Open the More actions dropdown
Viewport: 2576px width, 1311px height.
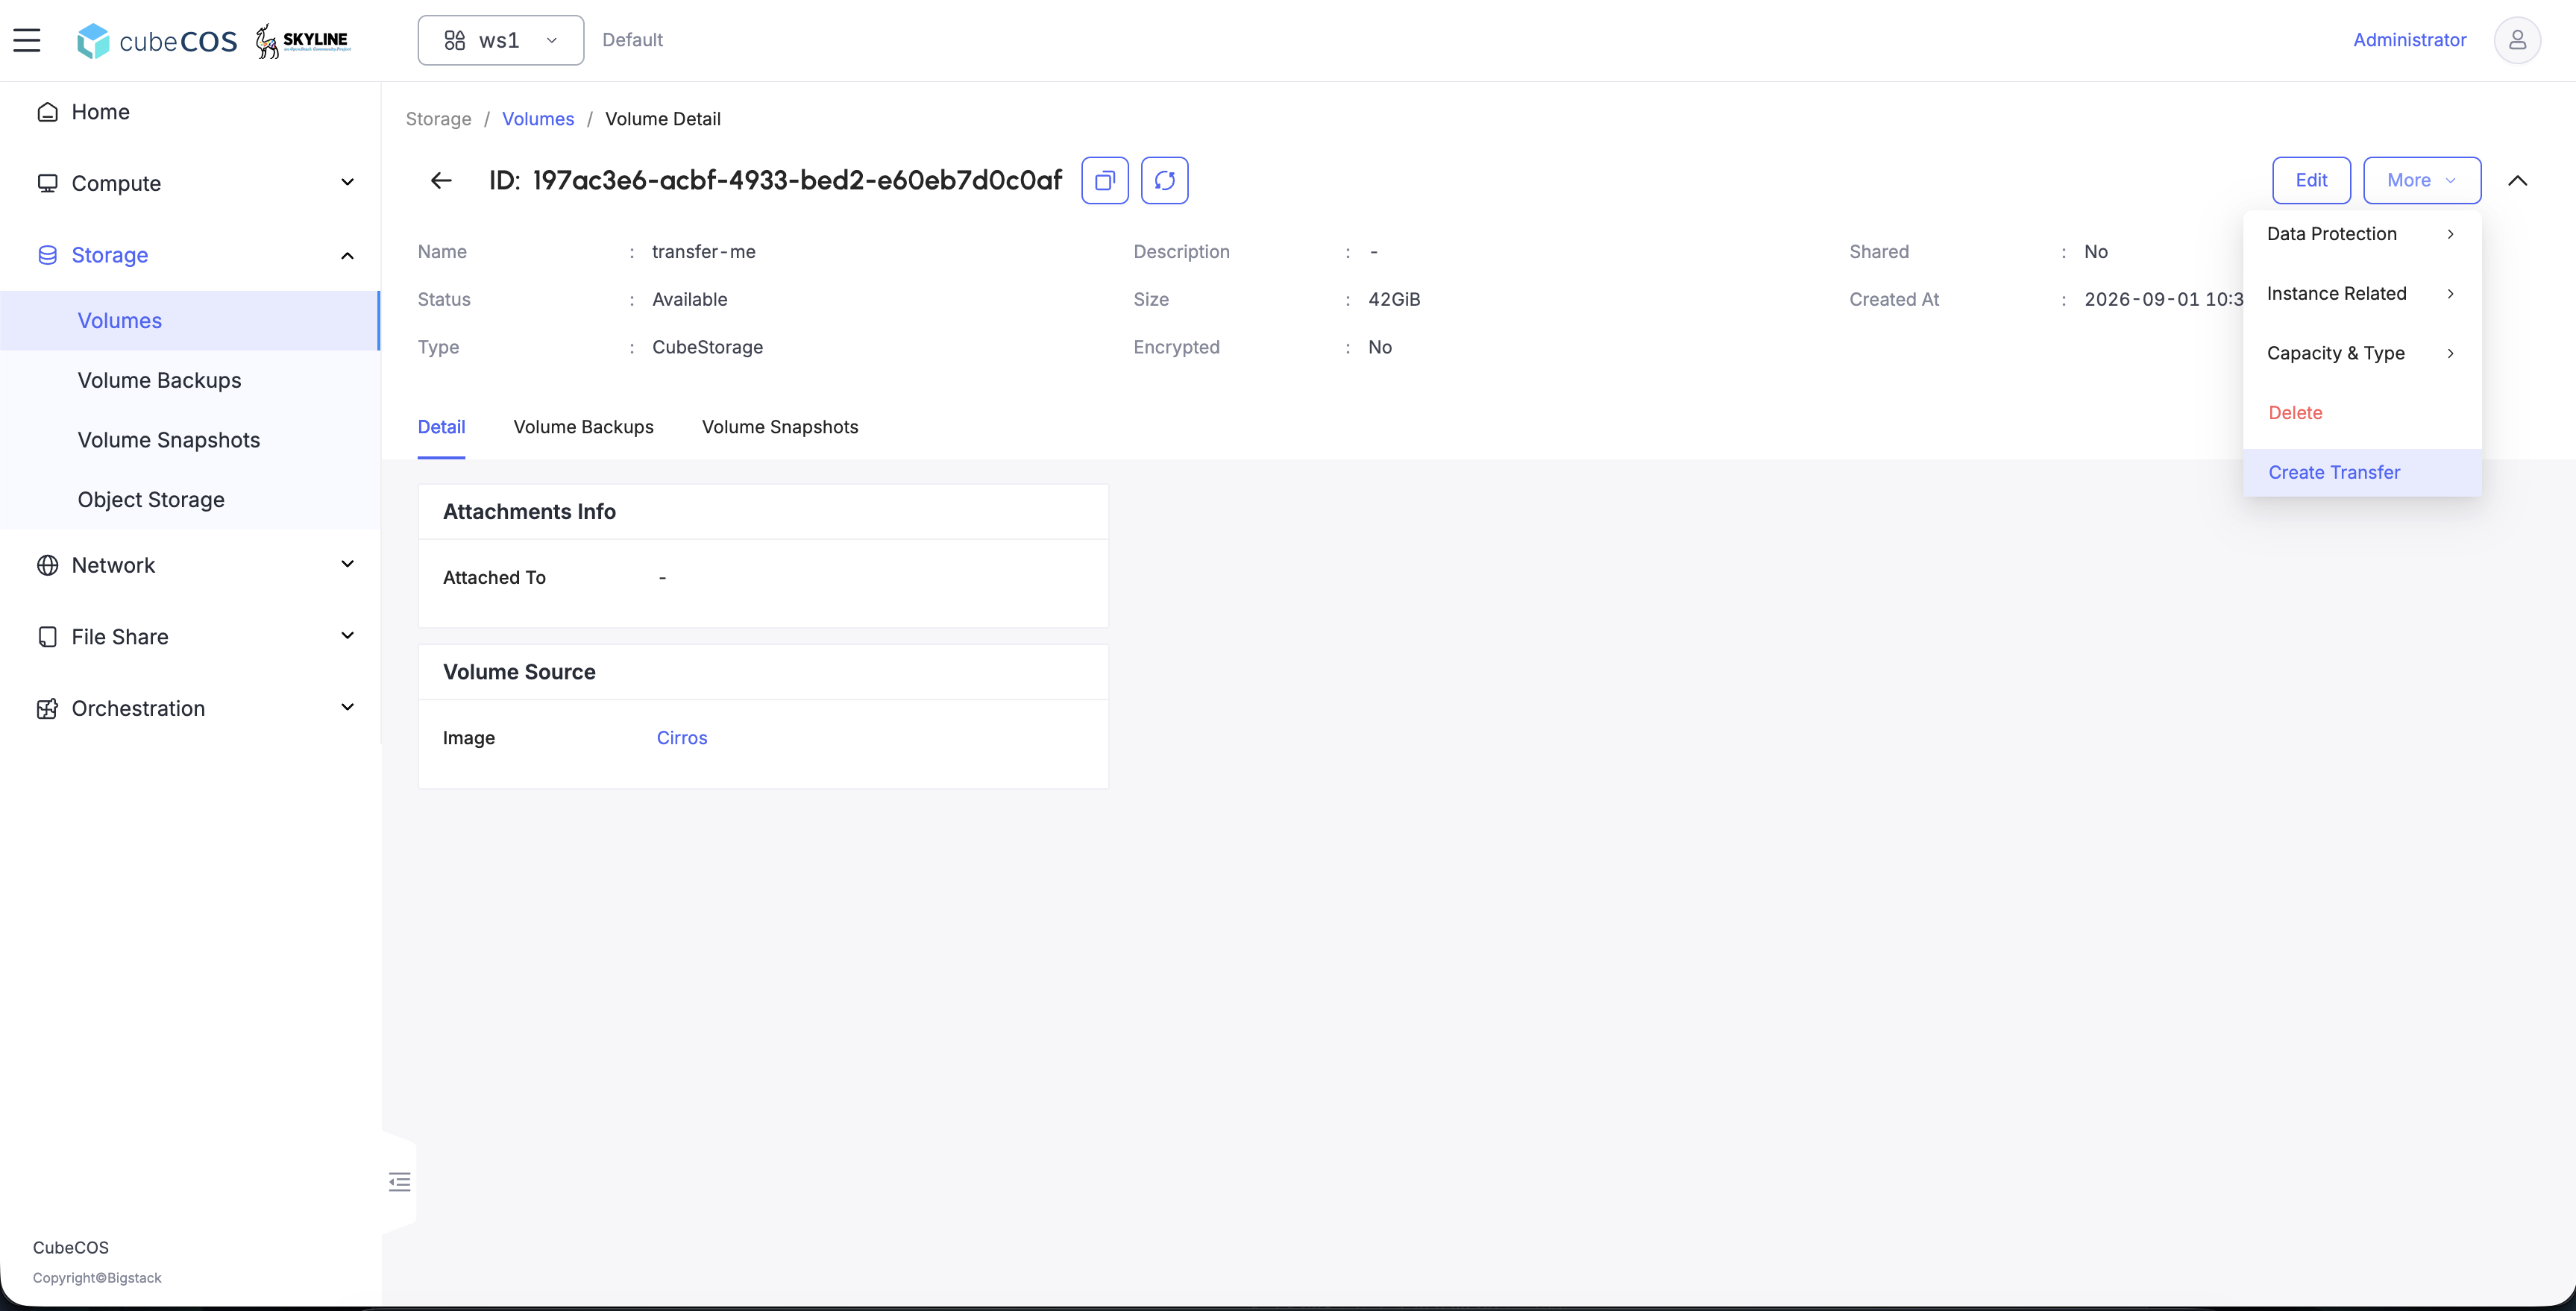(2422, 180)
